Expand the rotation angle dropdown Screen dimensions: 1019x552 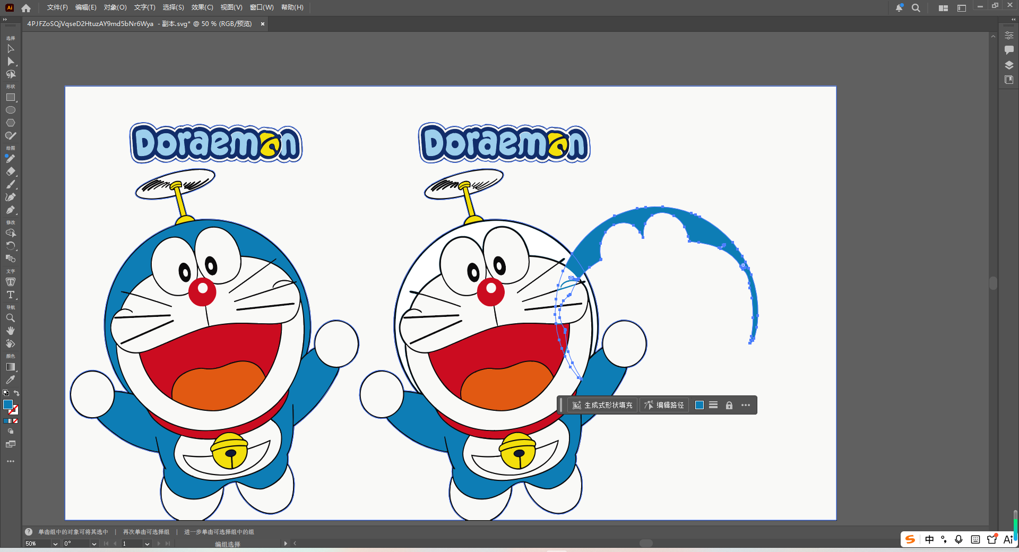pos(94,544)
